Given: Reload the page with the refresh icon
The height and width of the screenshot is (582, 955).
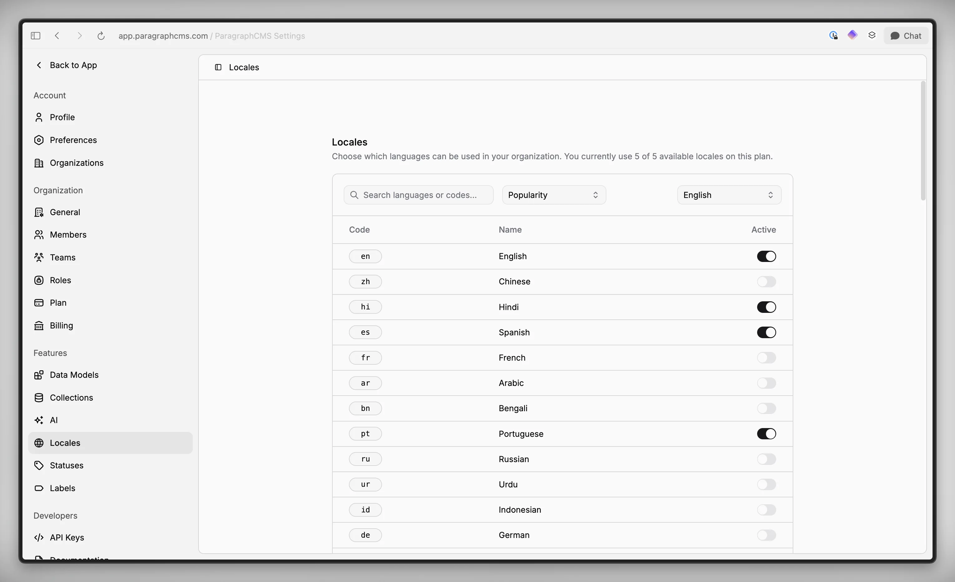Looking at the screenshot, I should [x=101, y=36].
